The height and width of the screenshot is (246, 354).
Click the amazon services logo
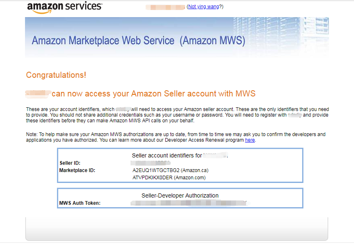[64, 7]
